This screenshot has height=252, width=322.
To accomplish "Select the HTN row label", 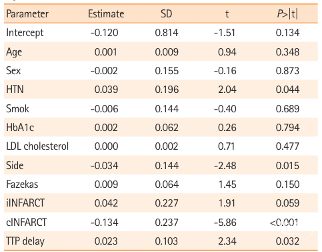I will [15, 90].
